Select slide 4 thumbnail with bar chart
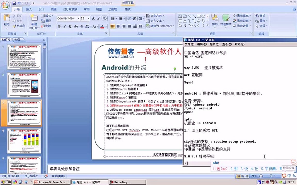The width and height of the screenshot is (297, 185). coord(24,141)
